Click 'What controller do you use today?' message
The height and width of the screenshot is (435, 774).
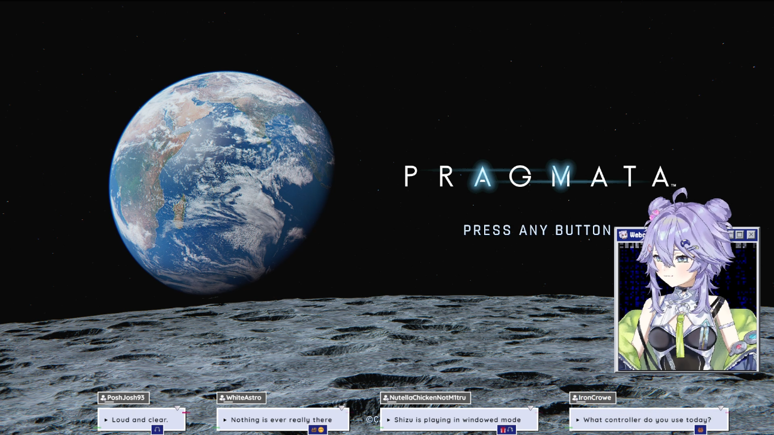tap(649, 419)
